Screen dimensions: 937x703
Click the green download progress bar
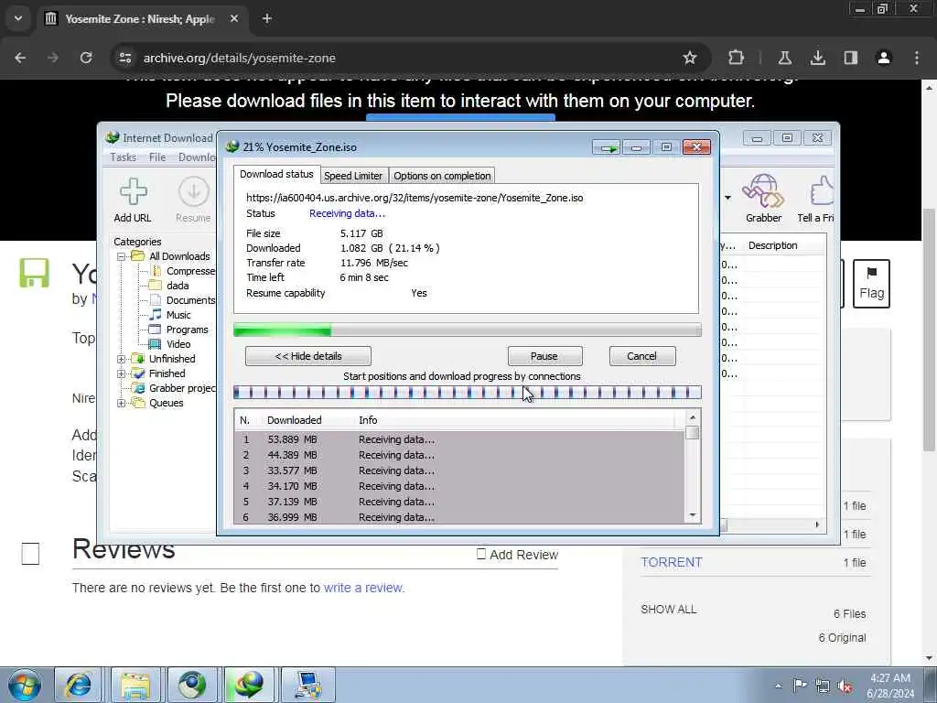468,330
